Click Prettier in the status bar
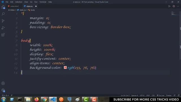The image size is (181, 102). point(169,95)
